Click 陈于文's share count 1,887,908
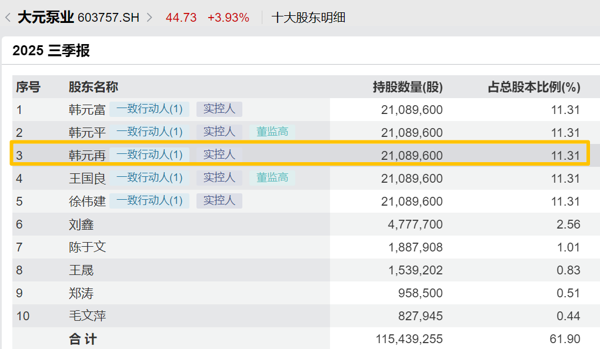 [x=415, y=247]
